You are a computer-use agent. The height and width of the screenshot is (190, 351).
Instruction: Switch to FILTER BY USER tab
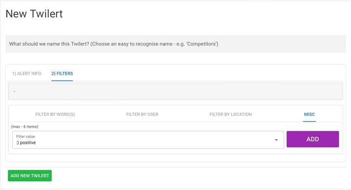click(x=142, y=114)
